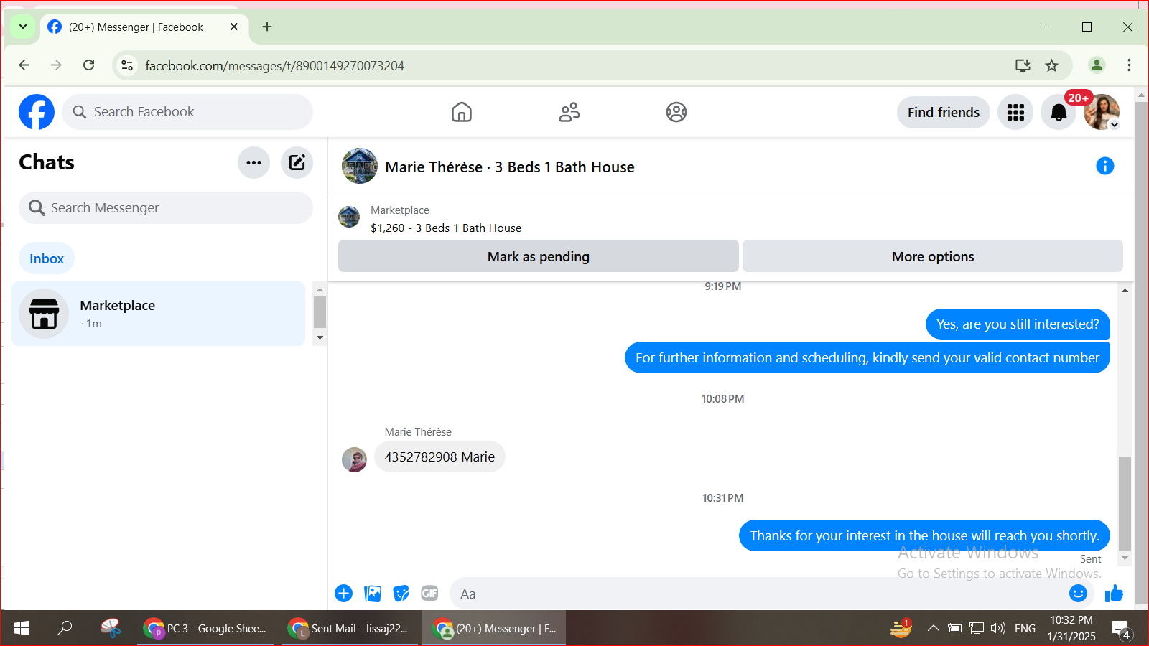Open the Friends icon in top navigation
1149x646 pixels.
(569, 112)
